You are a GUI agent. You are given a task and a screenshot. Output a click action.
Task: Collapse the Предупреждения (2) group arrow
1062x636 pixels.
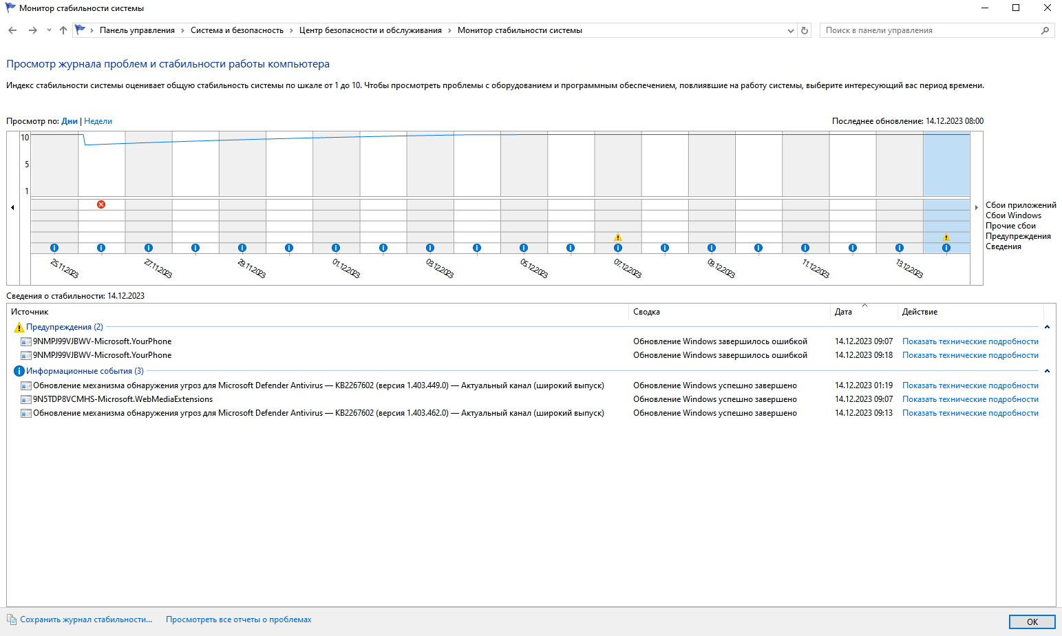(x=1047, y=327)
